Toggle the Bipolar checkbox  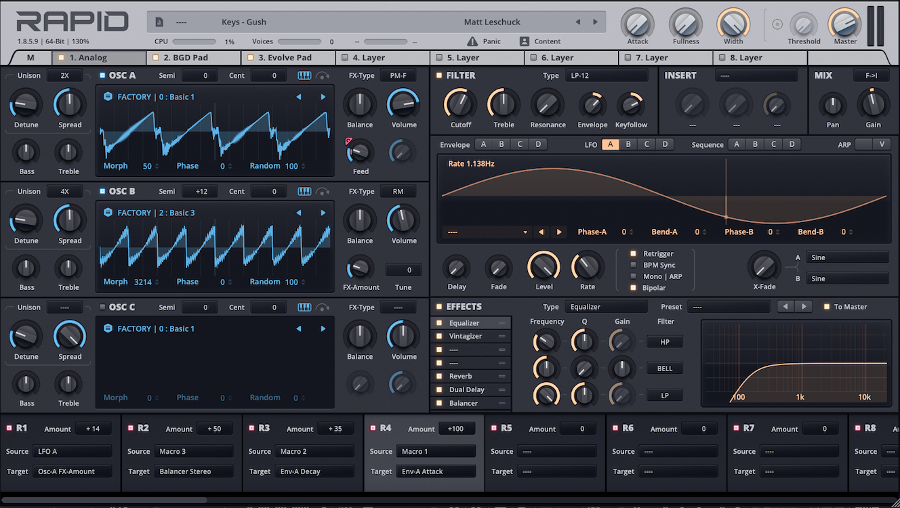point(634,288)
